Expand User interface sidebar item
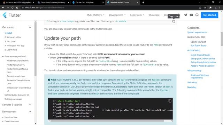This screenshot has height=125, width=223. click(x=3, y=117)
